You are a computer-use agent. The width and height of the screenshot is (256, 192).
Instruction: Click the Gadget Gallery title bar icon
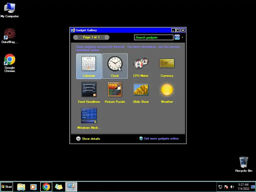coord(73,30)
